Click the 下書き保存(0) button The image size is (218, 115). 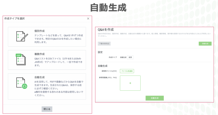[104, 44]
